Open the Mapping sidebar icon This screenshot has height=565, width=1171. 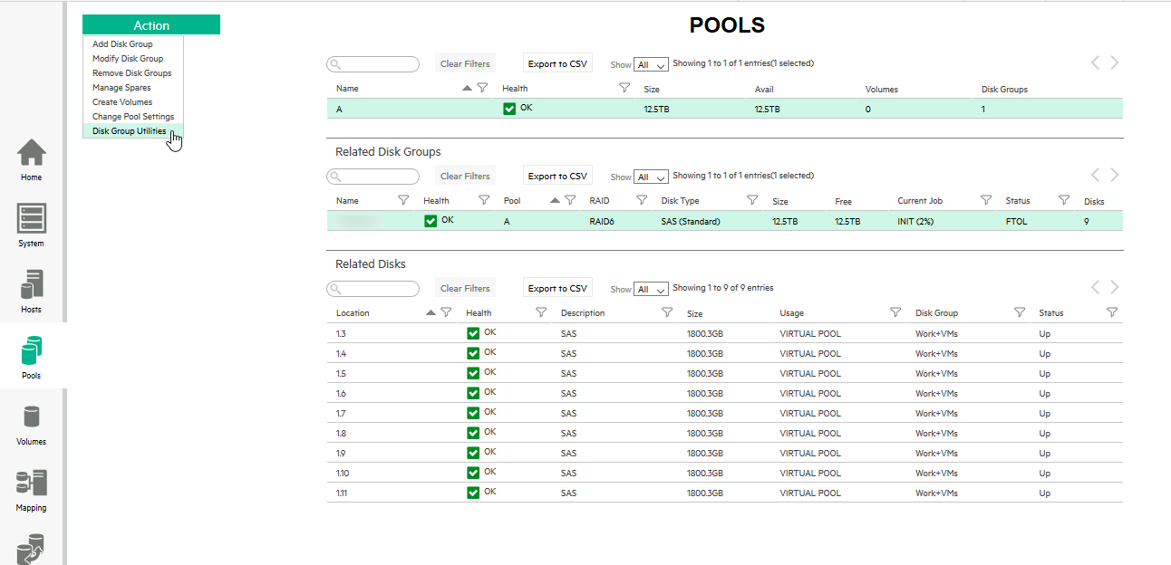pyautogui.click(x=32, y=484)
